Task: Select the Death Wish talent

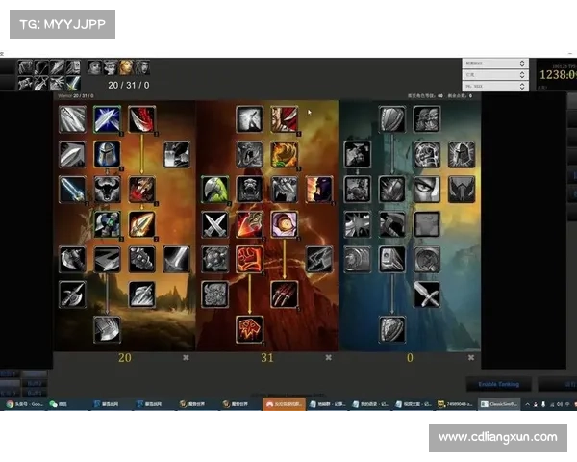Action: pyautogui.click(x=249, y=259)
